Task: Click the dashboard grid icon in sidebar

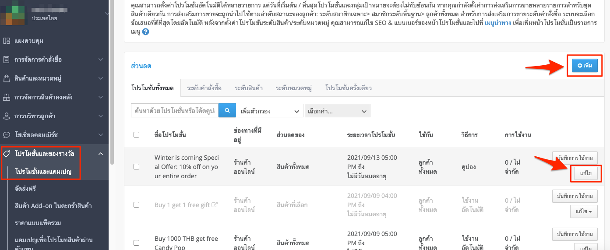Action: [x=7, y=41]
